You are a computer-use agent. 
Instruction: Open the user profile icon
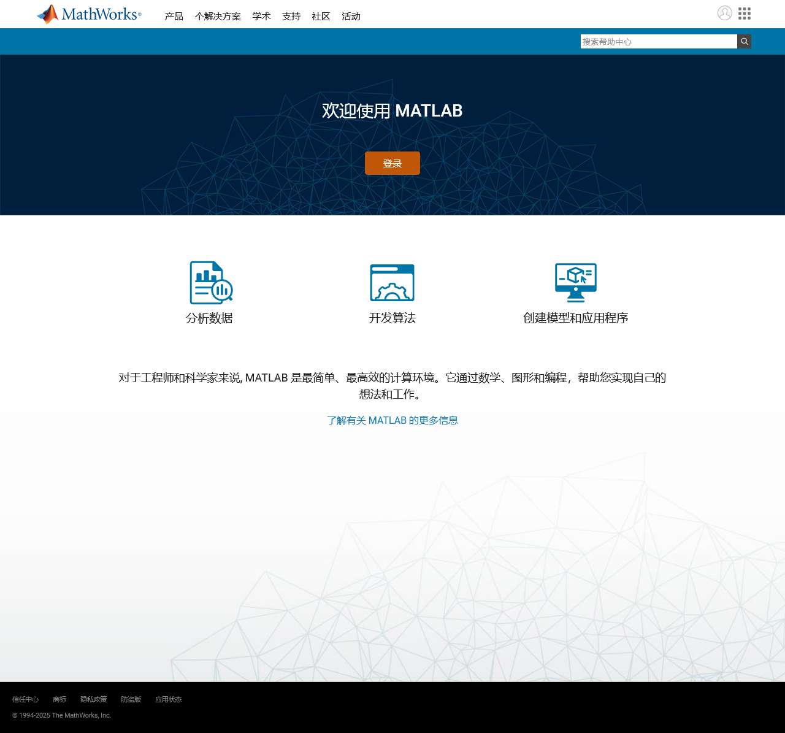(x=725, y=13)
